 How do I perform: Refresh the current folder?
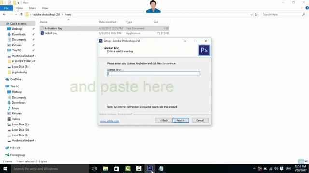click(x=256, y=15)
